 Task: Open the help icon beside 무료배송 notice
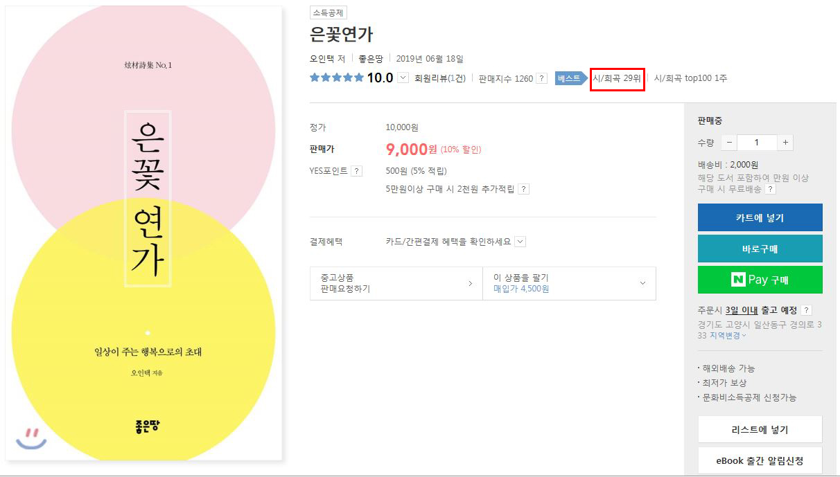(770, 189)
